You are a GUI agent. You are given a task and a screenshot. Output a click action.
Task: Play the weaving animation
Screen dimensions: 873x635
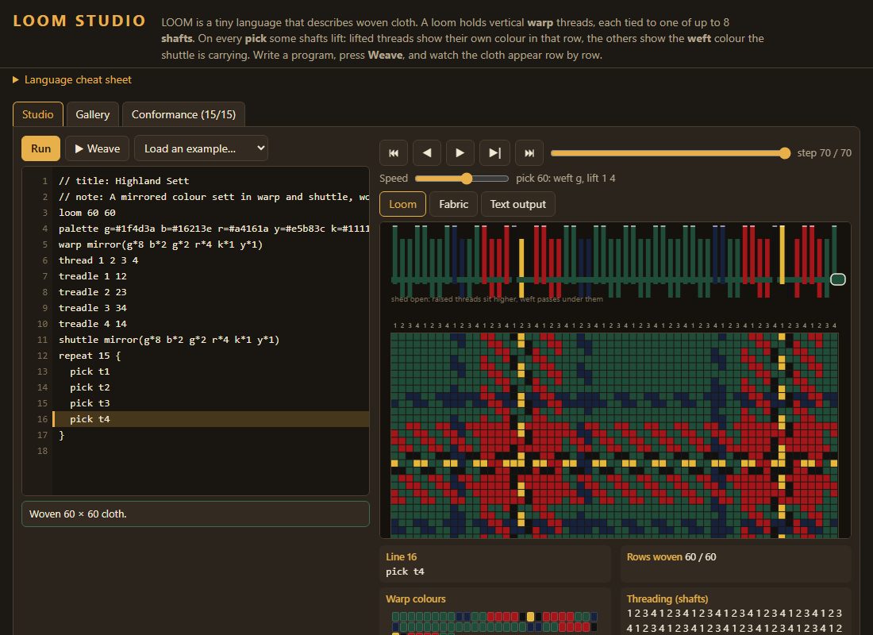[x=460, y=152]
